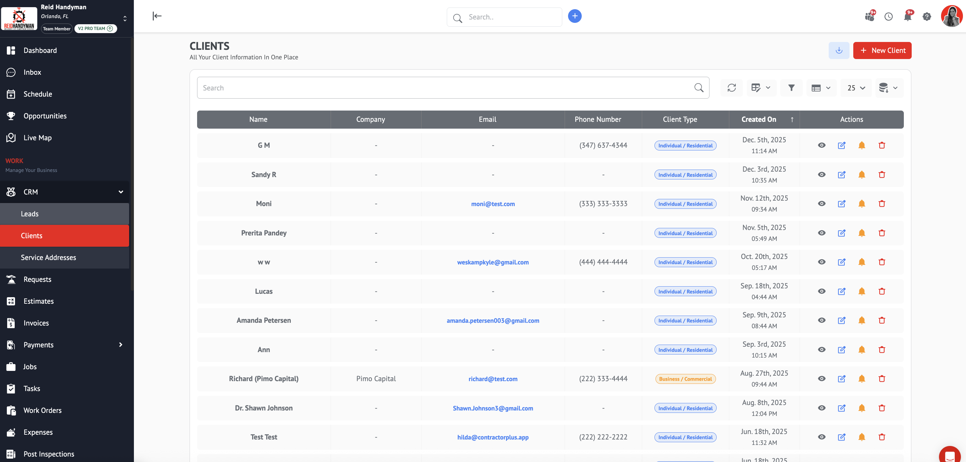
Task: Click the clients table search field
Action: pyautogui.click(x=446, y=88)
